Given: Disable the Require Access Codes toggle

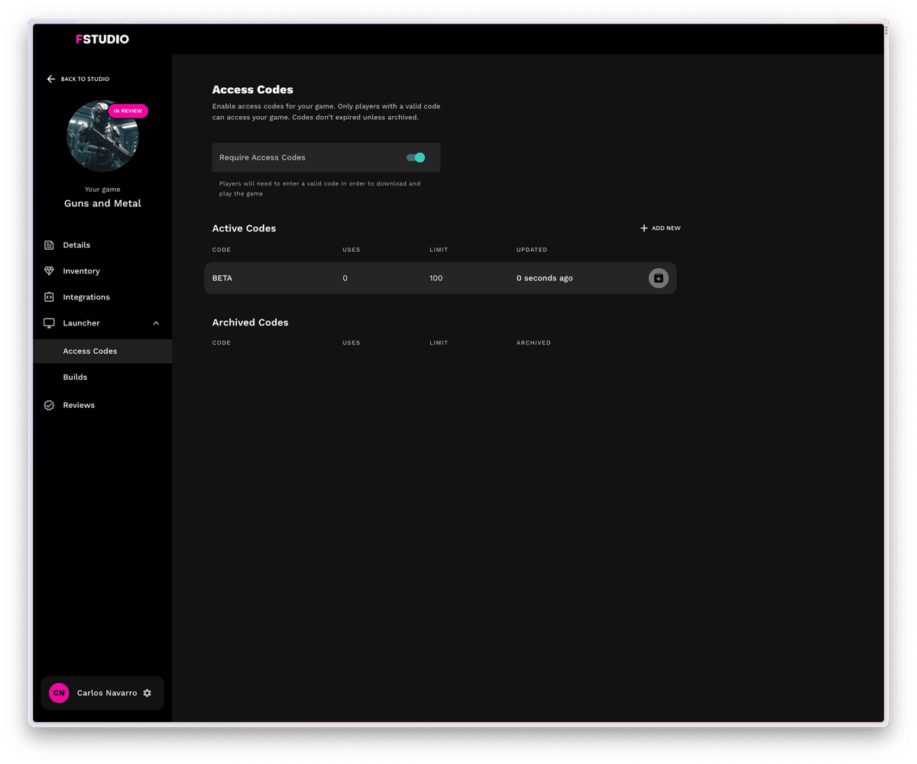Looking at the screenshot, I should pyautogui.click(x=416, y=157).
